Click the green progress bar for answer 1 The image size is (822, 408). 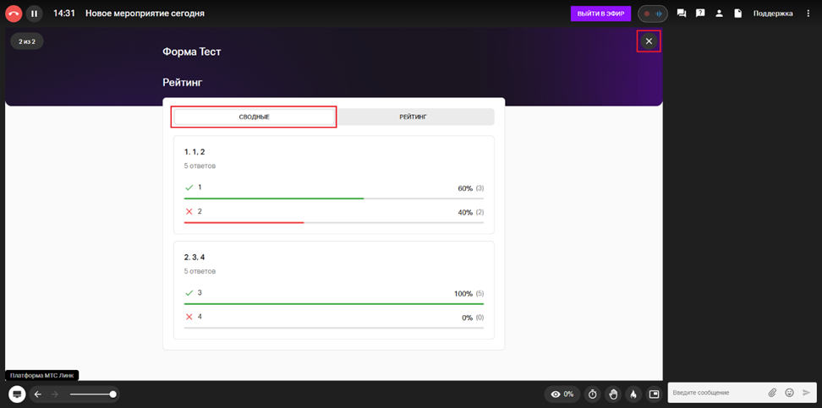pyautogui.click(x=274, y=199)
